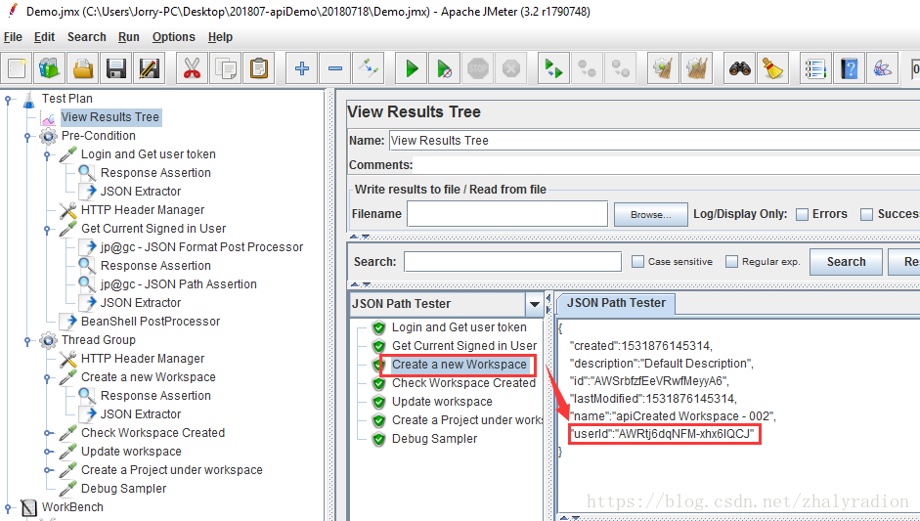Screen dimensions: 920x521
Task: Click Start no pauses icon
Action: pyautogui.click(x=445, y=68)
